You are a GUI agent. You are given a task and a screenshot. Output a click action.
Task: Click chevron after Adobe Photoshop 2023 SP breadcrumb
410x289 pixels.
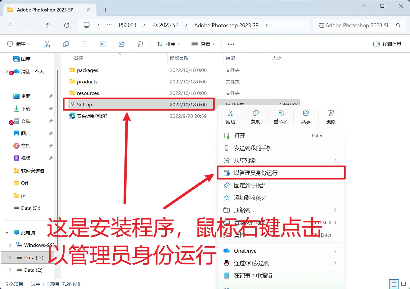point(267,25)
